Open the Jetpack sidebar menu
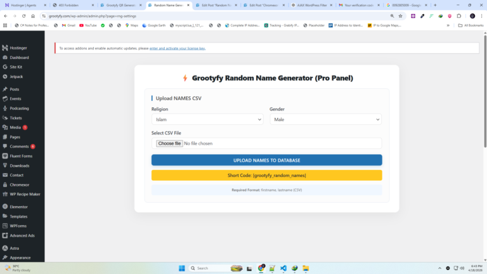 coord(16,76)
